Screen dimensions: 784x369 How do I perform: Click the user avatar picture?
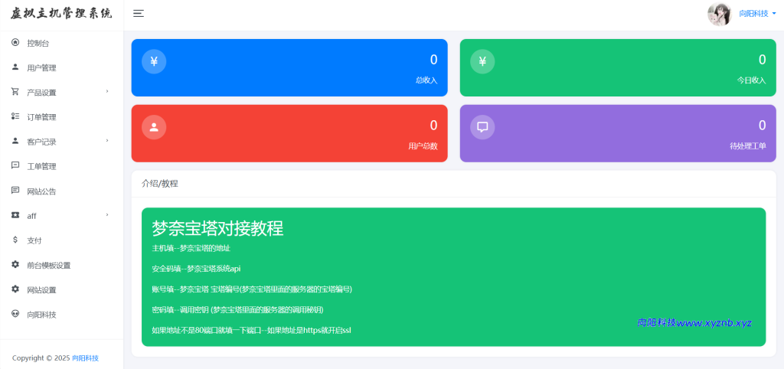point(720,14)
